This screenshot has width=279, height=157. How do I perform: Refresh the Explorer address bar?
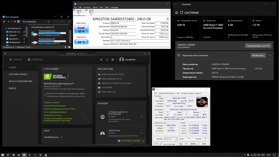click(x=49, y=22)
